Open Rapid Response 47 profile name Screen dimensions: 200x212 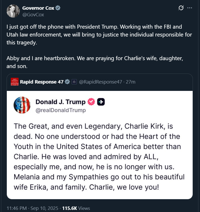click(42, 82)
